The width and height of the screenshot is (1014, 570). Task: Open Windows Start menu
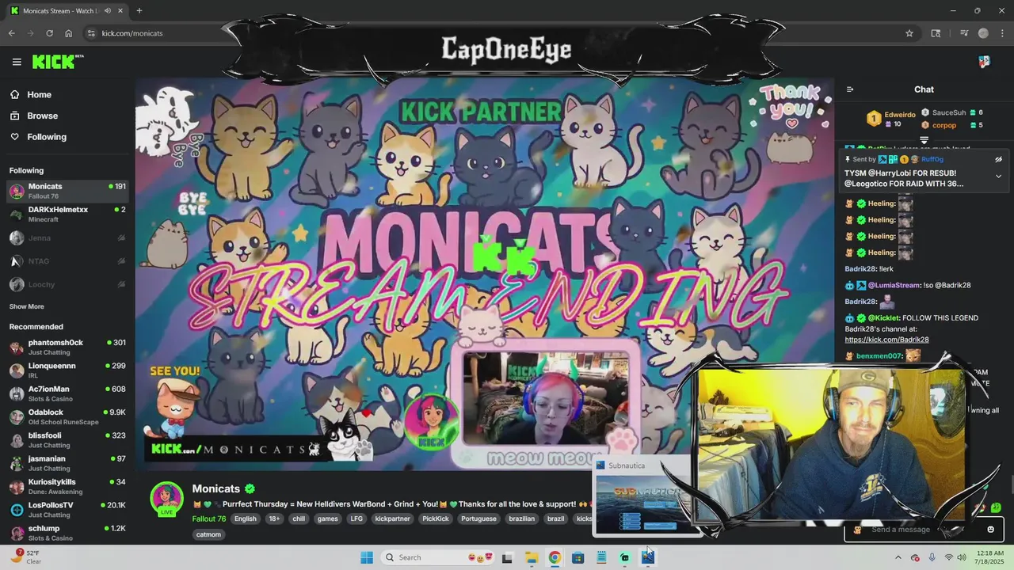(x=367, y=557)
